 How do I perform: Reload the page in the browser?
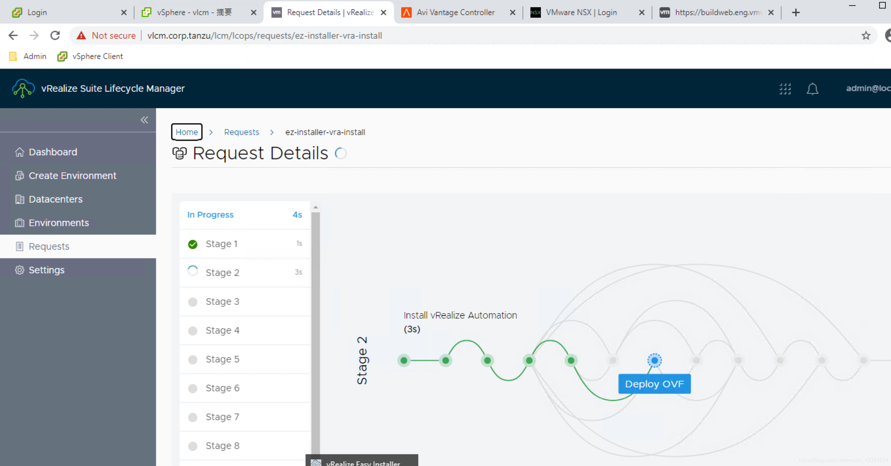(55, 36)
